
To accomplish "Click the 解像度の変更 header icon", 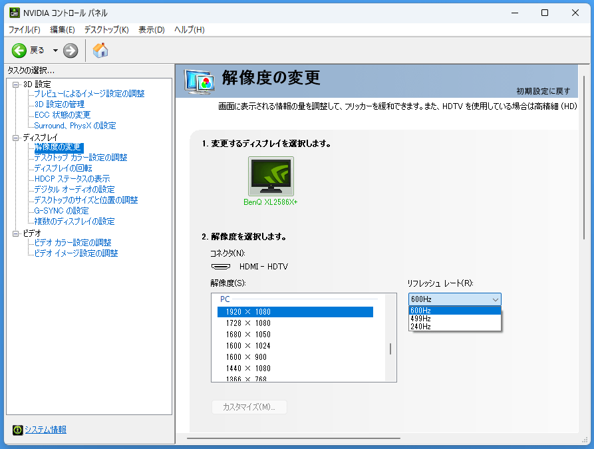I will (200, 81).
